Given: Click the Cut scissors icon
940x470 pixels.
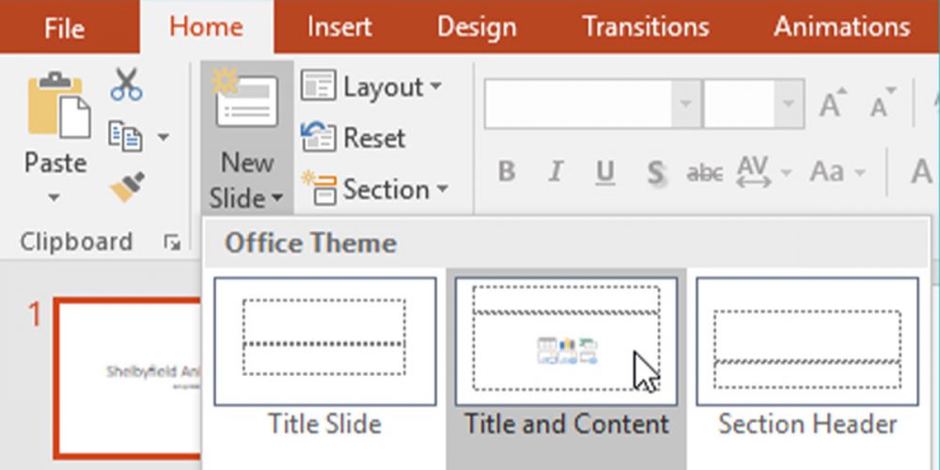Looking at the screenshot, I should click(126, 85).
